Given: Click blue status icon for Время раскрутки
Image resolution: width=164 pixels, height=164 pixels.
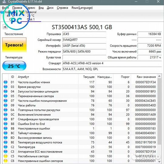Looking at the screenshot, I should point(5,87).
